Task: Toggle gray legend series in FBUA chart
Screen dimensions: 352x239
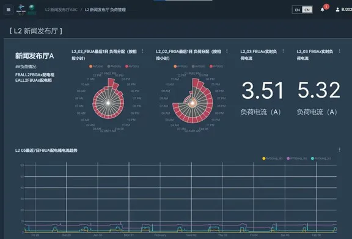Action: (114, 66)
